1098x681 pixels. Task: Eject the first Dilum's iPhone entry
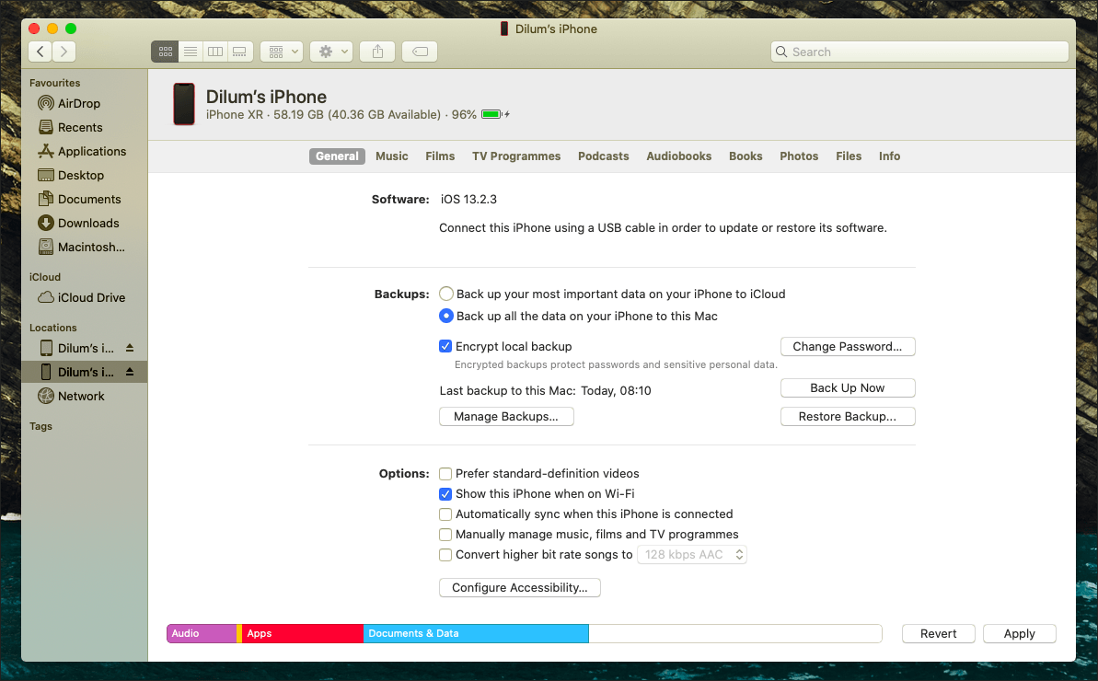click(130, 348)
